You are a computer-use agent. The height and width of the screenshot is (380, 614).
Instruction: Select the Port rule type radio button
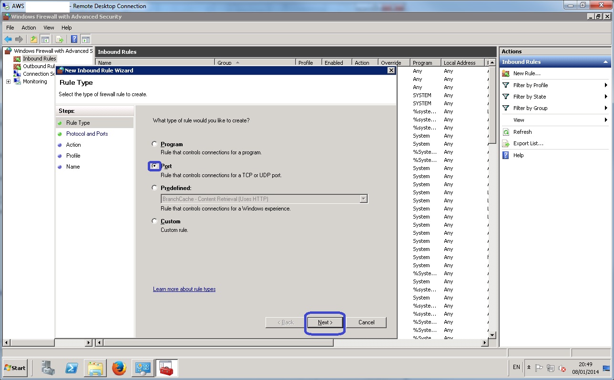pyautogui.click(x=154, y=166)
